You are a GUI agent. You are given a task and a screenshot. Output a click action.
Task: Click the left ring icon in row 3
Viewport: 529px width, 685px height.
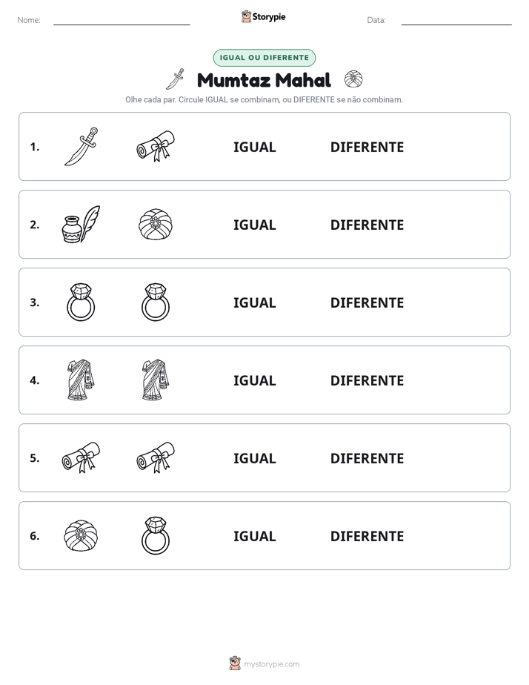click(x=81, y=302)
